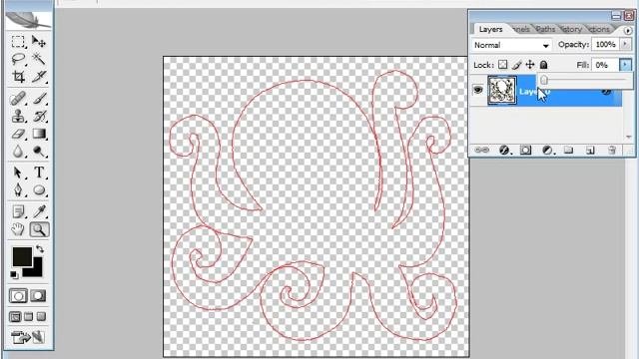Viewport: 639px width, 359px height.
Task: Select the Gradient tool
Action: coord(39,134)
